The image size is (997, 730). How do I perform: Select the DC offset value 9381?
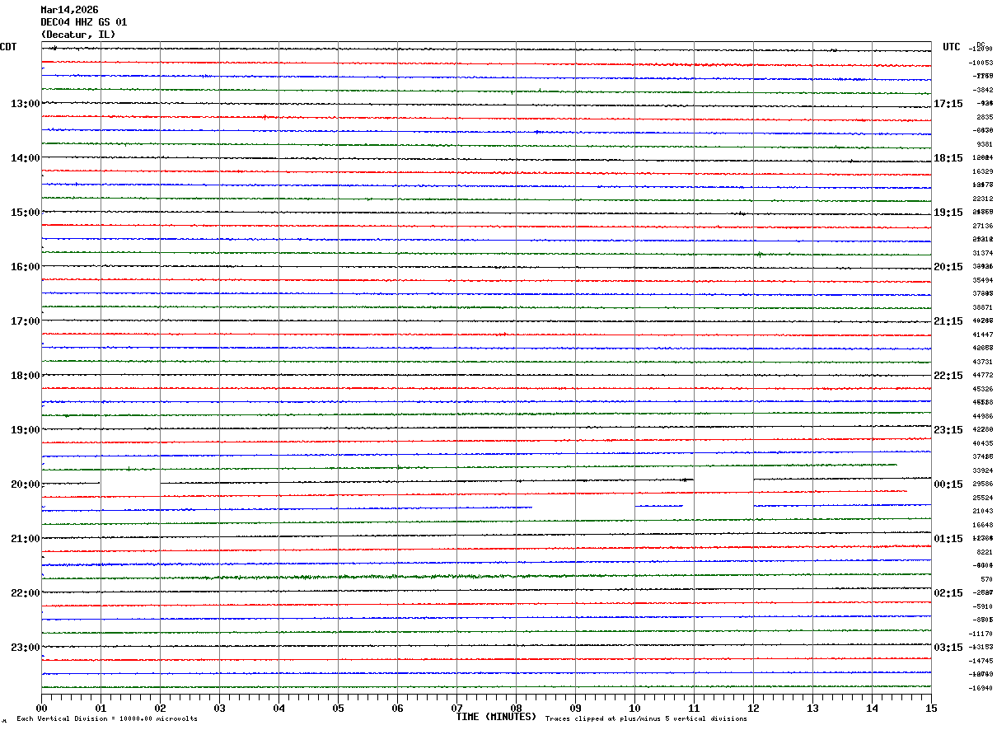[985, 144]
